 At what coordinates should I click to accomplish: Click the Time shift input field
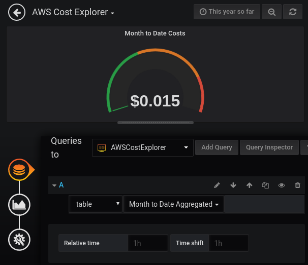pos(229,243)
